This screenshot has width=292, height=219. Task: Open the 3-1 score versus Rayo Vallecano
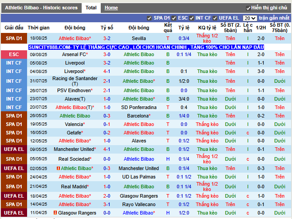tap(107, 204)
